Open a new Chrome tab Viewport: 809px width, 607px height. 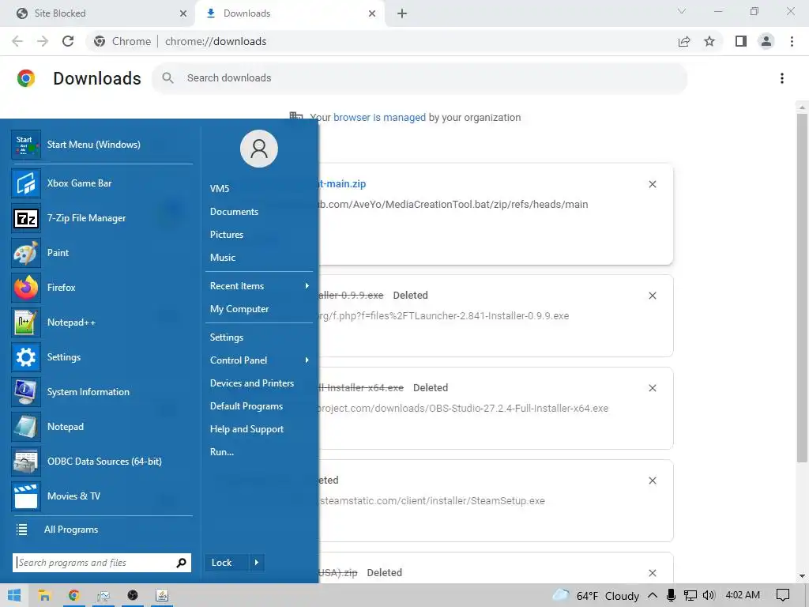(x=402, y=13)
